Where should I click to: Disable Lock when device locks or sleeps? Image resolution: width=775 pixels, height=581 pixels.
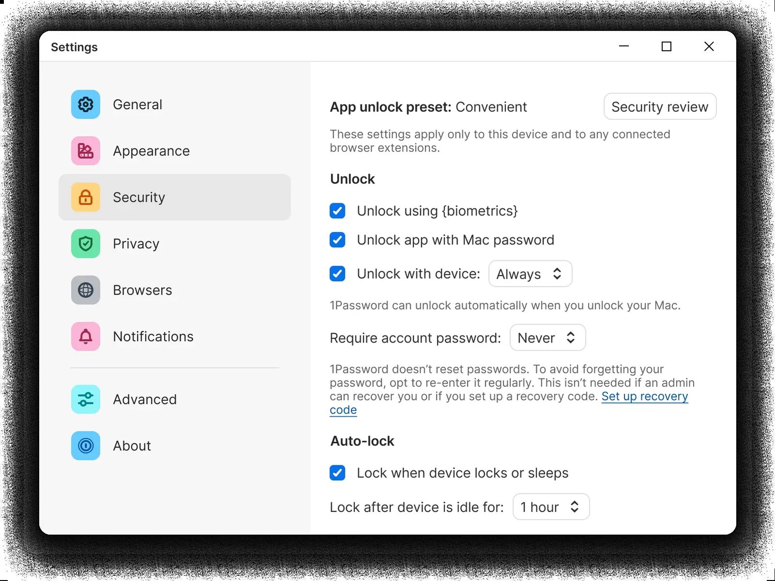(337, 473)
